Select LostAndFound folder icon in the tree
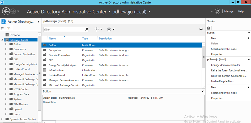Viewport: 251px width, 123px height. (11, 69)
